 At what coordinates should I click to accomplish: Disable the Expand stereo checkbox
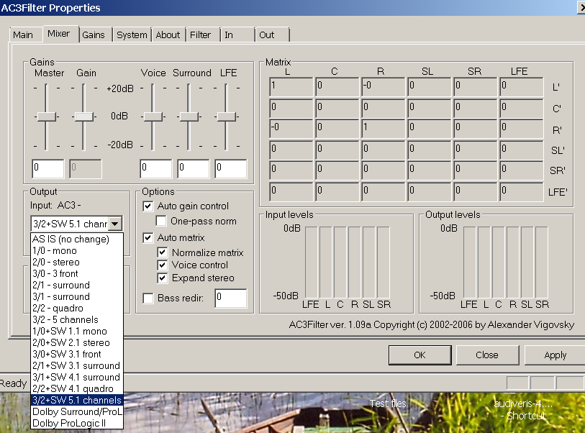point(163,278)
